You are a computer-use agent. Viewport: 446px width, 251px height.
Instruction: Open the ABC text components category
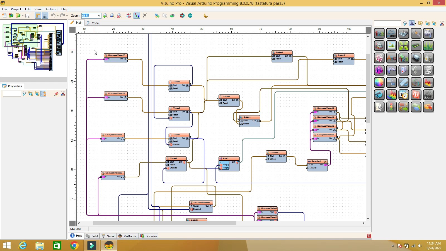(x=391, y=58)
